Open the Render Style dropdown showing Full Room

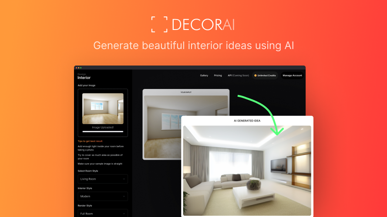[103, 213]
